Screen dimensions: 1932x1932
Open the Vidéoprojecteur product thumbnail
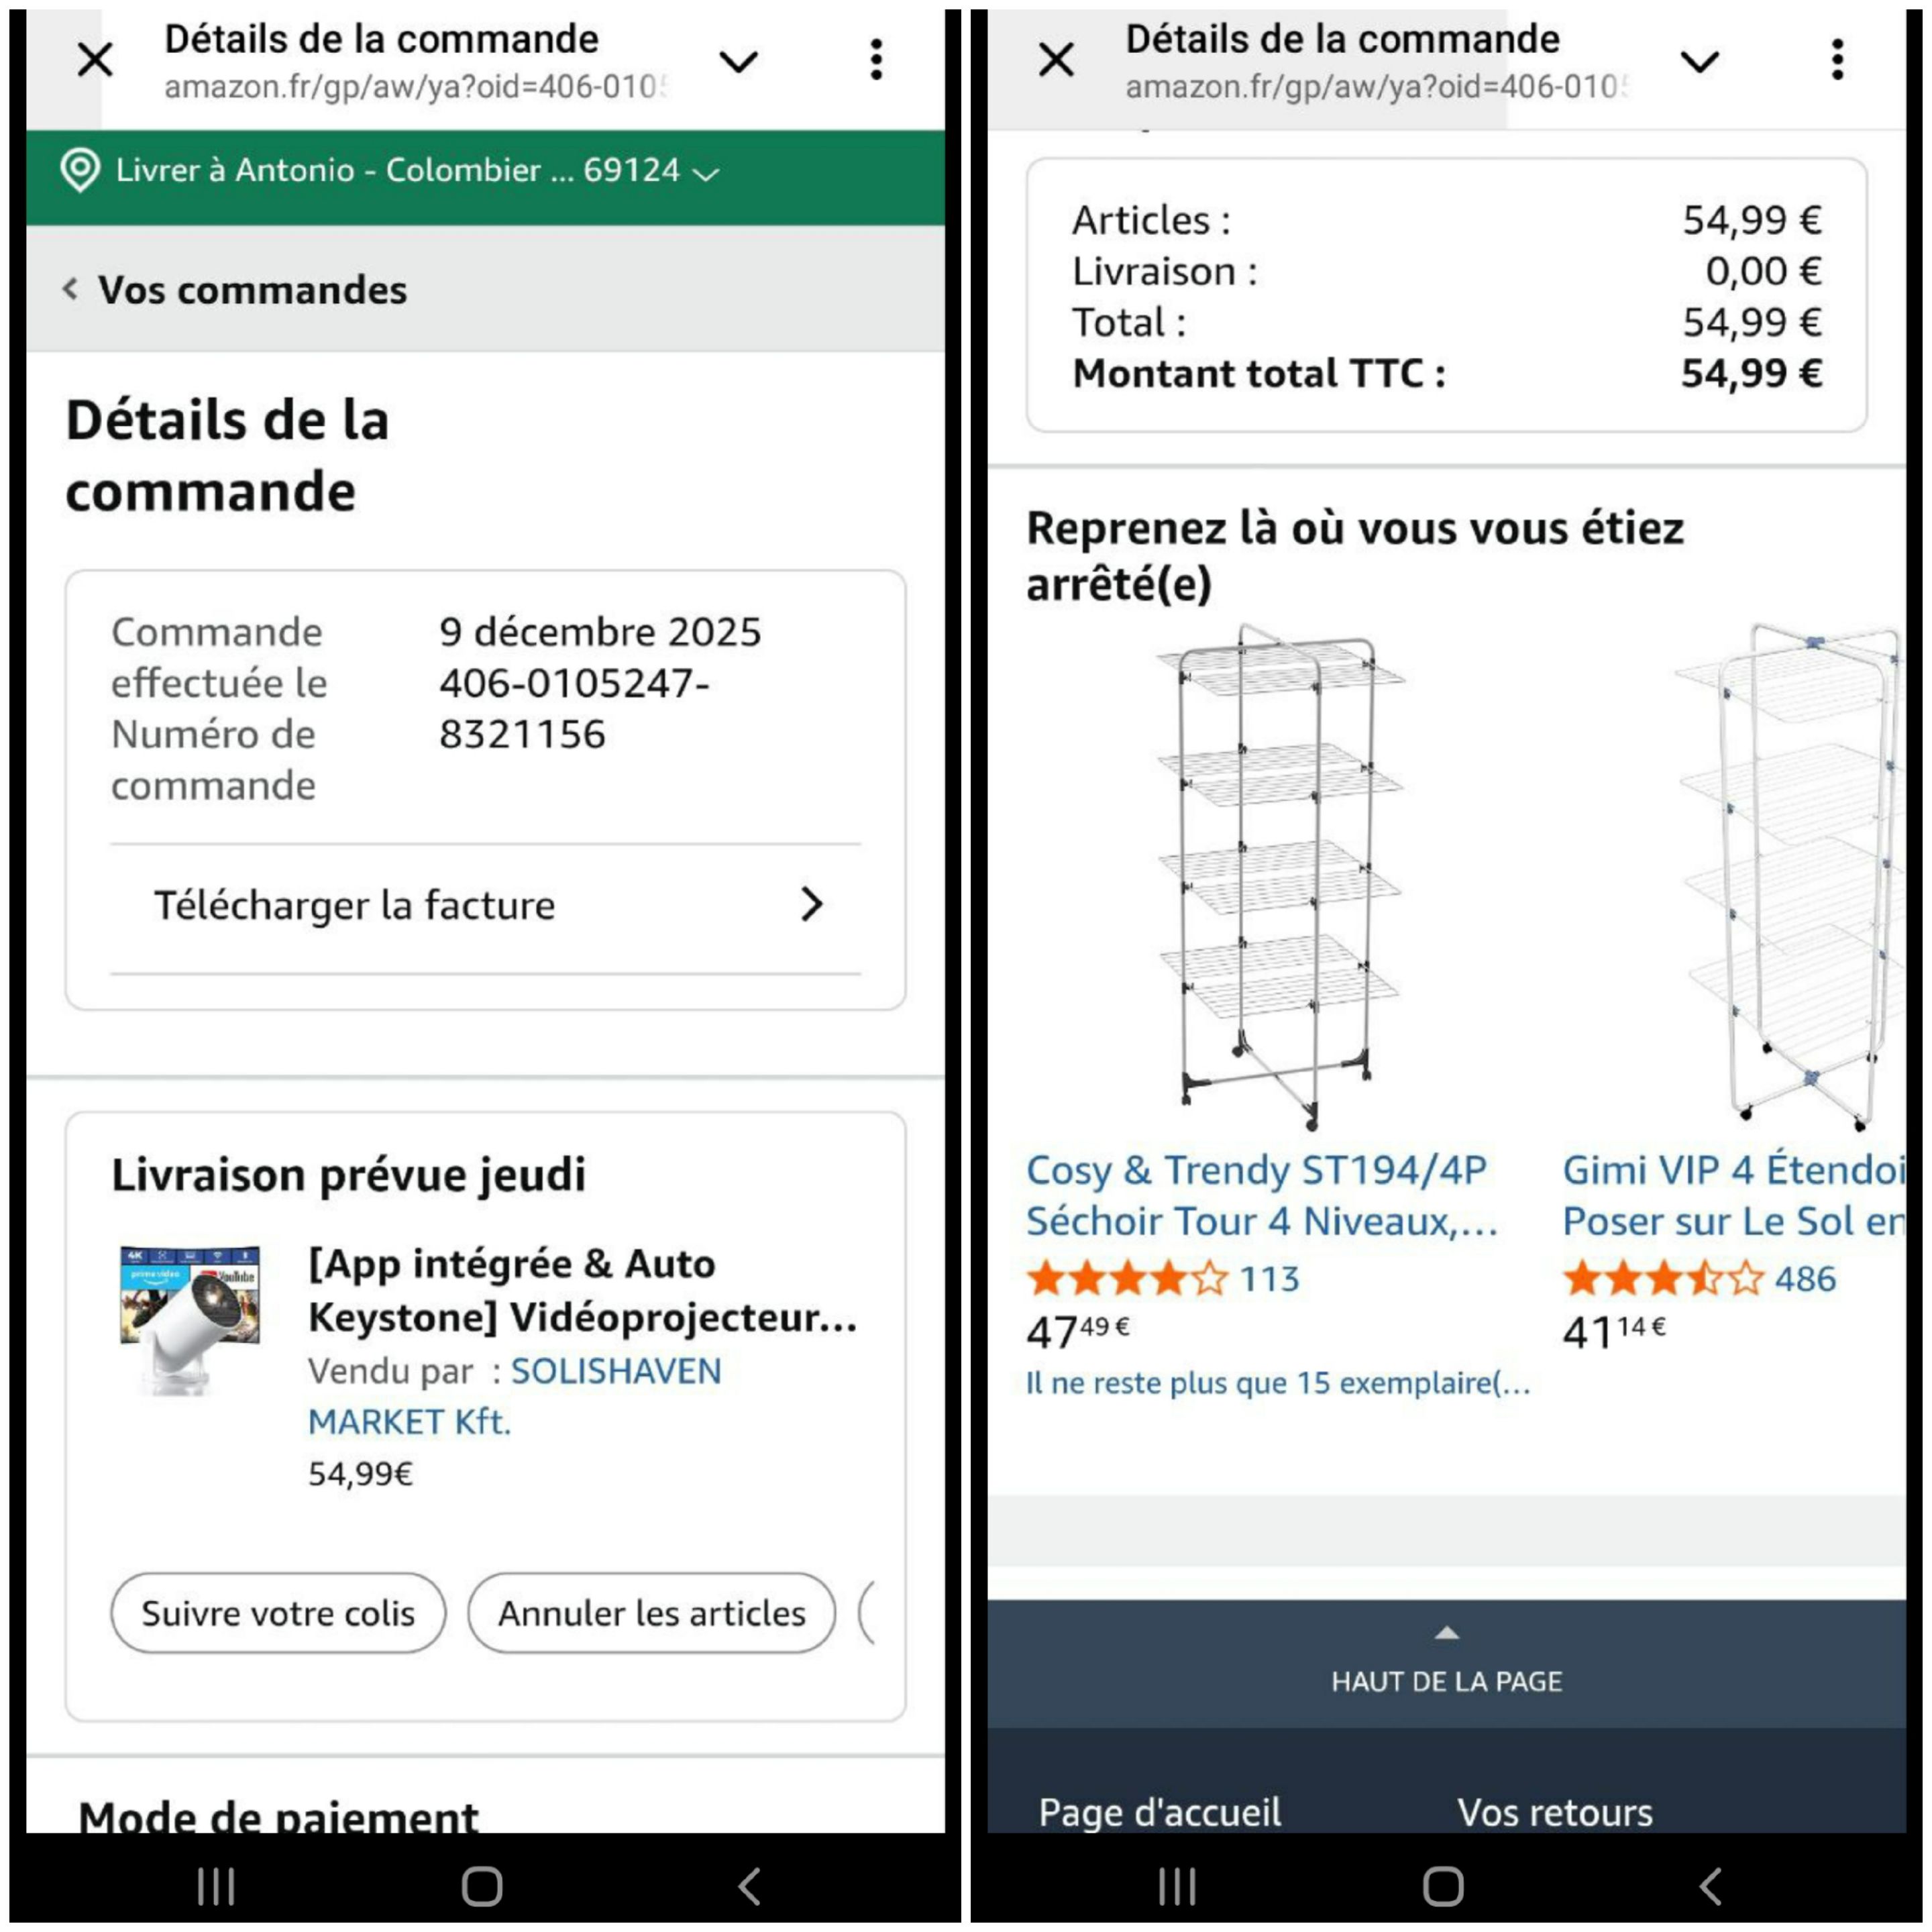click(x=190, y=1318)
